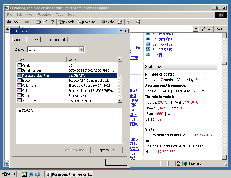Go to the Home page icon
This screenshot has height=178, width=231.
click(x=52, y=22)
